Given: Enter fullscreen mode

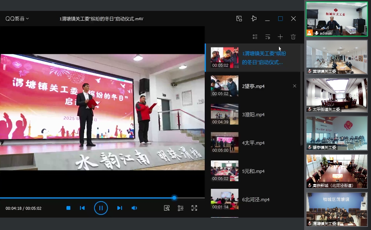Looking at the screenshot, I should tap(194, 208).
